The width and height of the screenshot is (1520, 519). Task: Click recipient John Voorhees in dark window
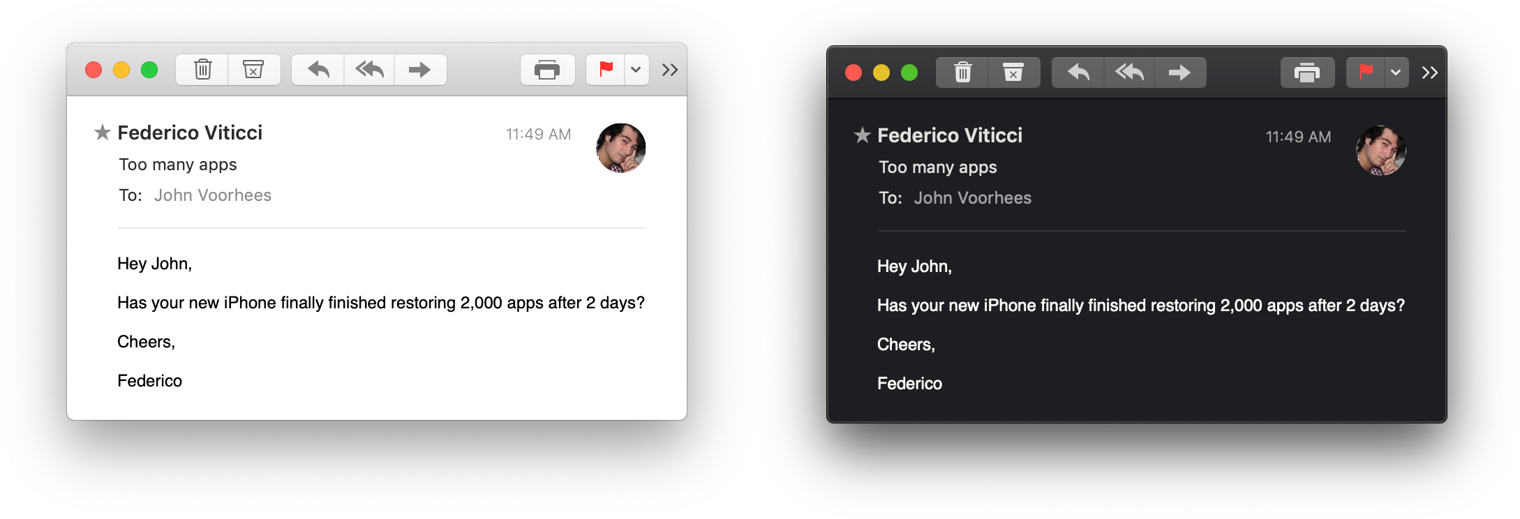coord(973,198)
